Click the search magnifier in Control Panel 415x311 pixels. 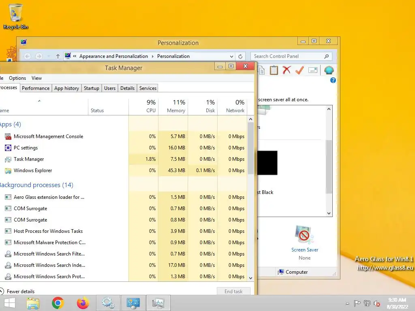[x=326, y=56]
